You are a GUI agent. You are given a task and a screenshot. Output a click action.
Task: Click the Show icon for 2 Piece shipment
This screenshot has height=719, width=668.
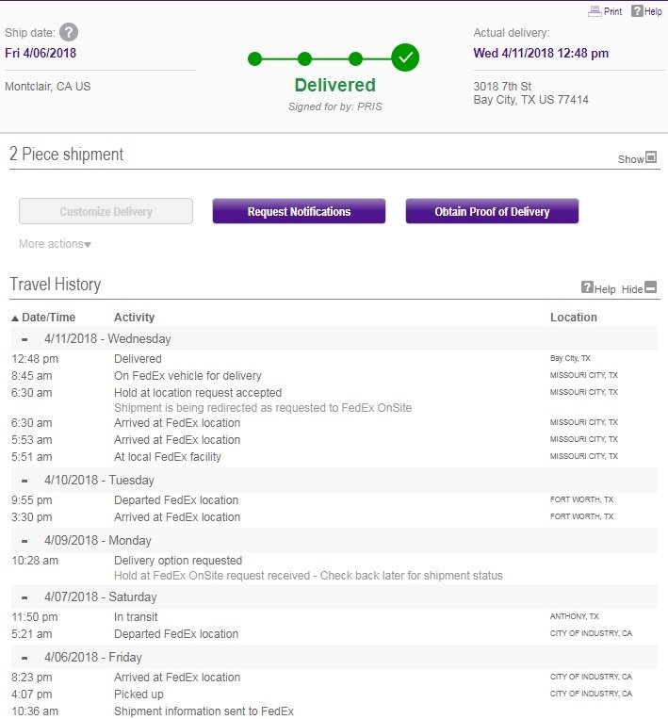pyautogui.click(x=651, y=157)
